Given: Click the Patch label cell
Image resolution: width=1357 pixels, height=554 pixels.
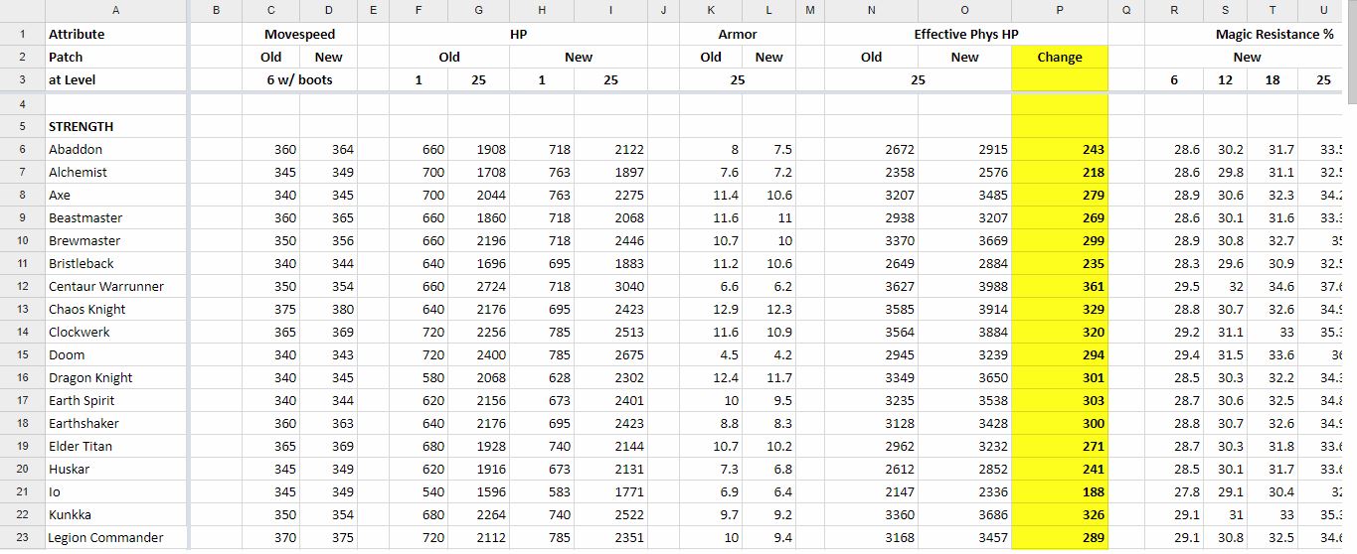Looking at the screenshot, I should pyautogui.click(x=115, y=58).
